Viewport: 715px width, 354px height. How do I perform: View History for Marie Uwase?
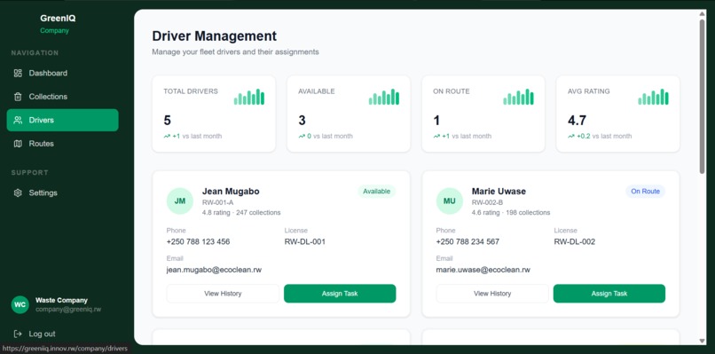pos(492,294)
